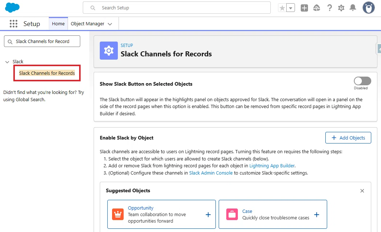The height and width of the screenshot is (232, 381).
Task: Open the Object Manager tab
Action: coord(87,24)
